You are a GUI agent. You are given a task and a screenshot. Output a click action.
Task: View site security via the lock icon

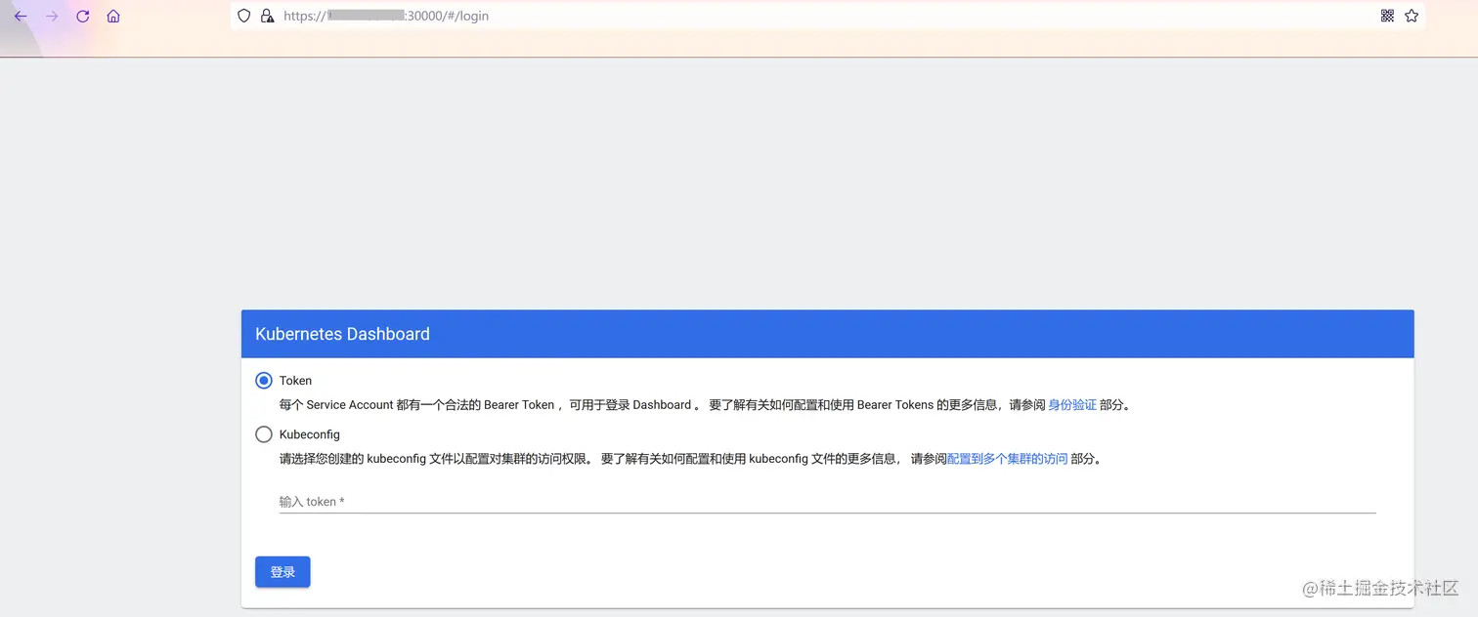(x=266, y=16)
